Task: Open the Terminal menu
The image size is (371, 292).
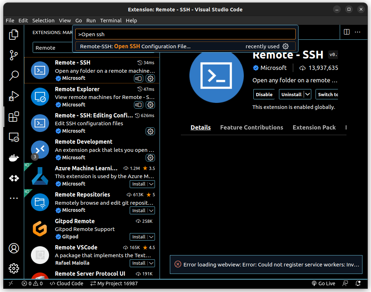Action: coord(111,20)
